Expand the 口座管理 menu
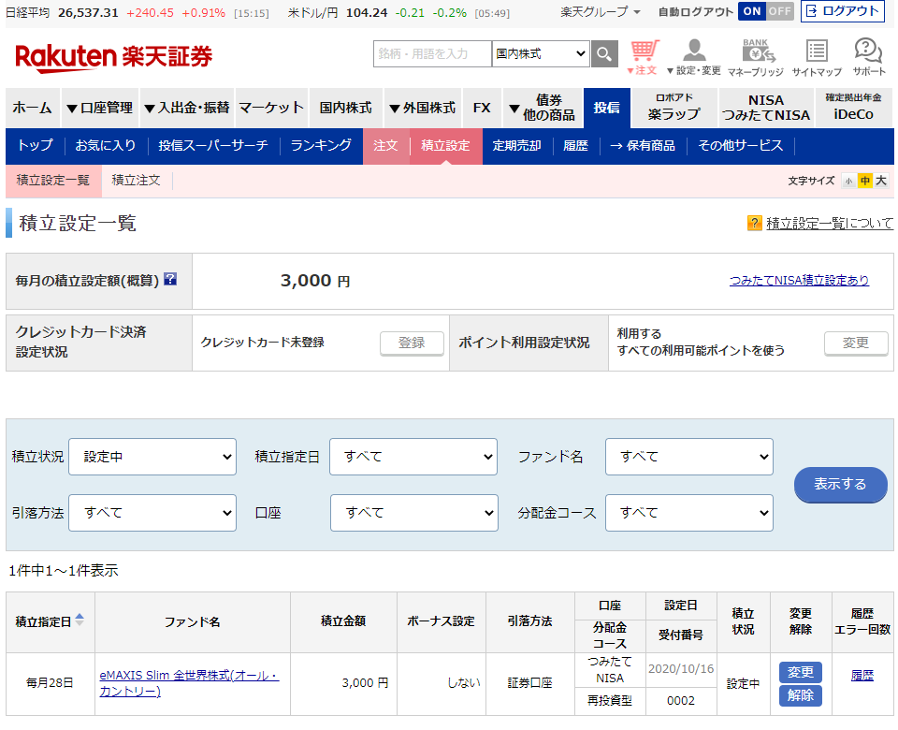This screenshot has height=730, width=898. [x=100, y=108]
